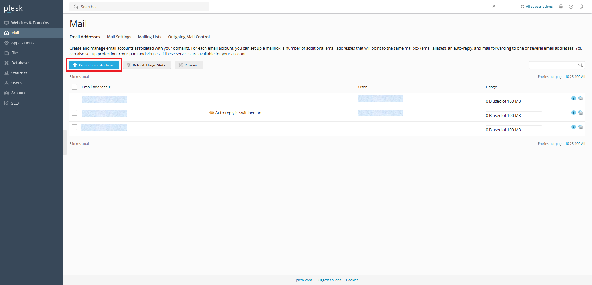This screenshot has height=285, width=592.
Task: Click the webmail envelope icon in third row
Action: pyautogui.click(x=580, y=127)
